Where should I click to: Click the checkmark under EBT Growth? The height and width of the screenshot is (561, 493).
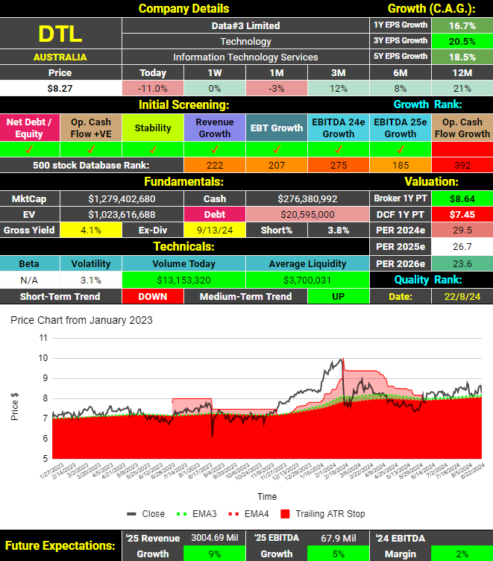click(277, 149)
